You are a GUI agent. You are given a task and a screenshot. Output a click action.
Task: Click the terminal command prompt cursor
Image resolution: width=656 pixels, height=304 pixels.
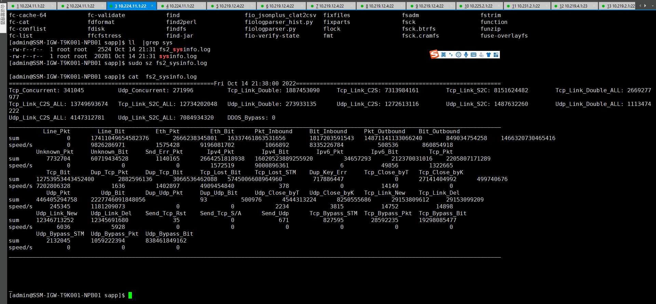[x=130, y=295]
